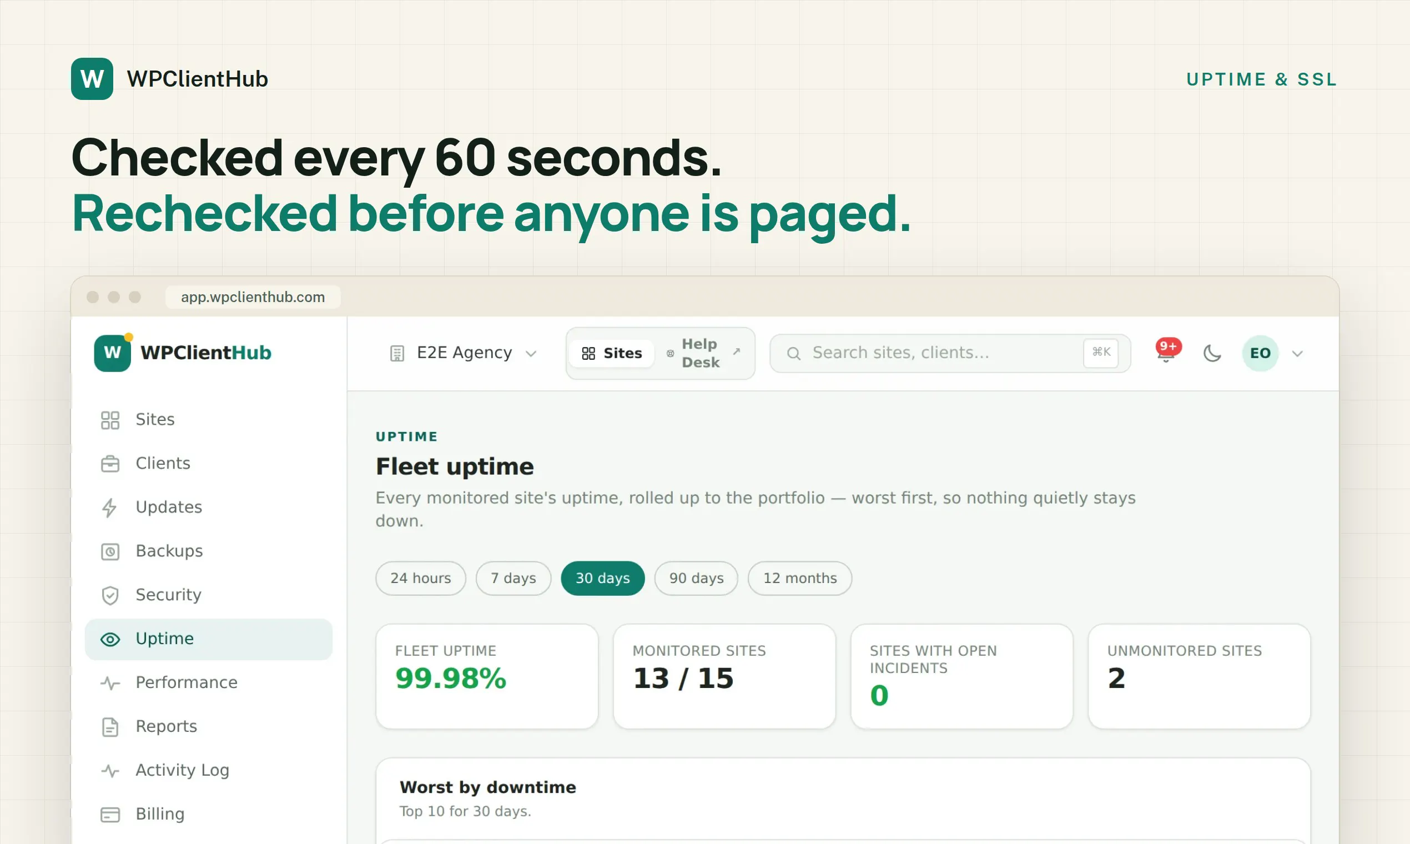Screen dimensions: 1410x844
Task: Click the ⌘K shortcut badge
Action: 1101,353
